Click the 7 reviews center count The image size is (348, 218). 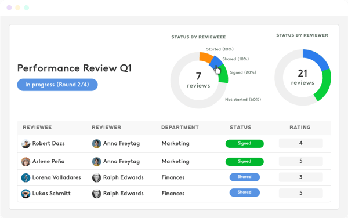[198, 80]
